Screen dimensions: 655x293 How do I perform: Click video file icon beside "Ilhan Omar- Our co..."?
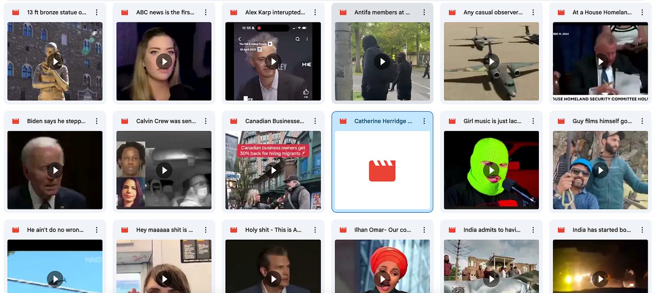click(x=343, y=230)
